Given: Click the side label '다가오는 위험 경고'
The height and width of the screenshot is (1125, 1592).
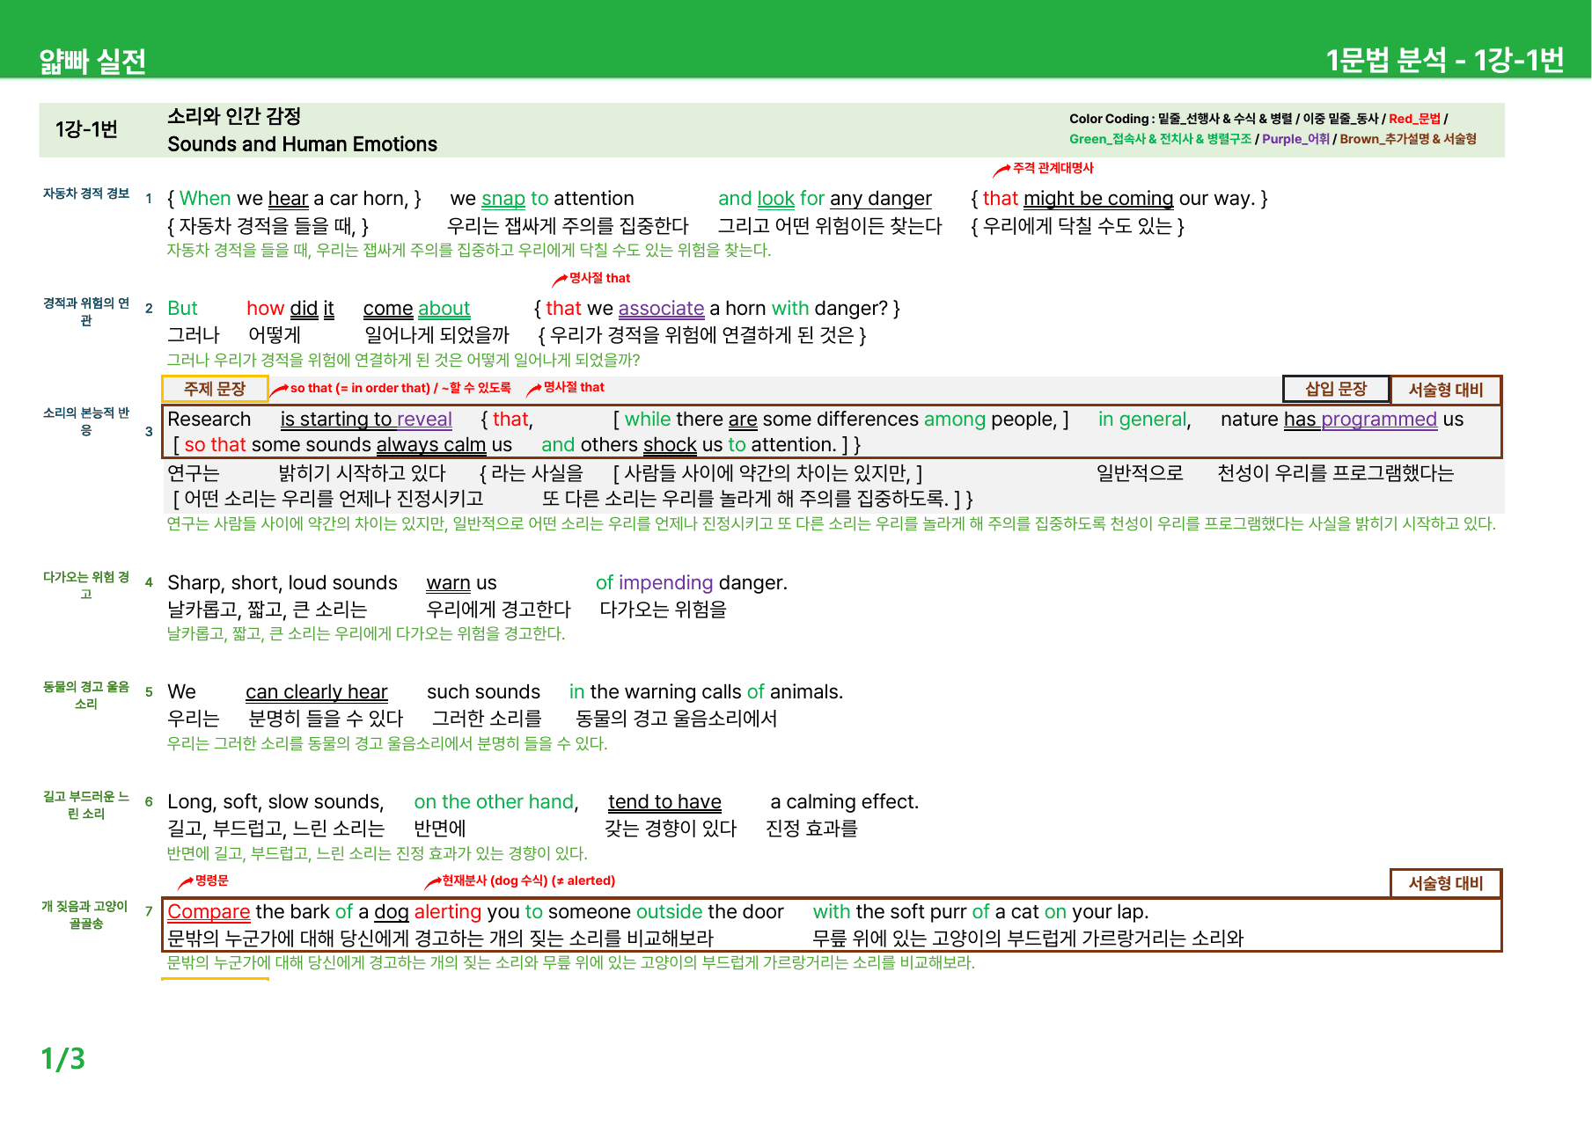Looking at the screenshot, I should [x=86, y=586].
